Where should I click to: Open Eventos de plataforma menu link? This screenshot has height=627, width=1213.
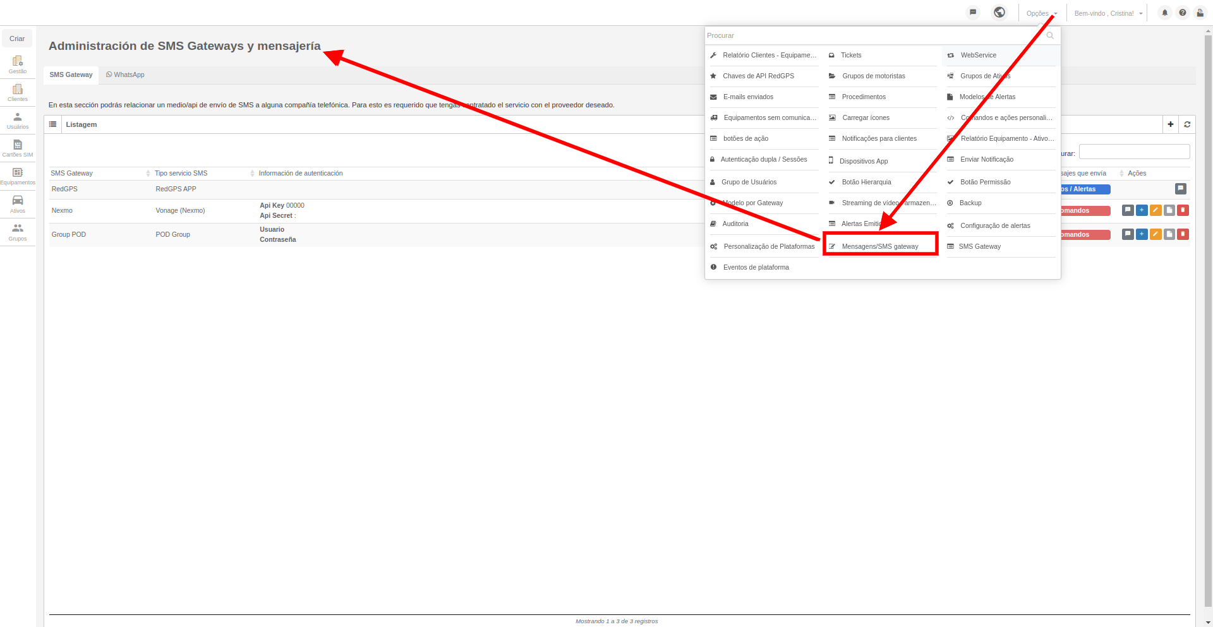pos(756,267)
